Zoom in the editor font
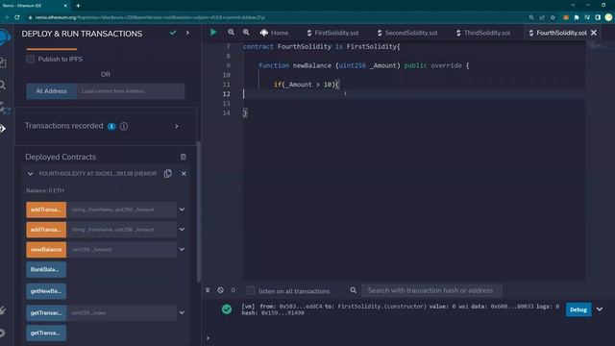 coord(246,32)
